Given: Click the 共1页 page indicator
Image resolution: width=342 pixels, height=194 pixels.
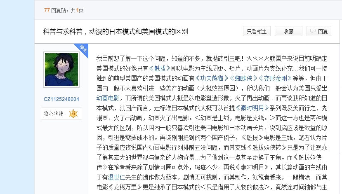Looking at the screenshot, I should (77, 10).
